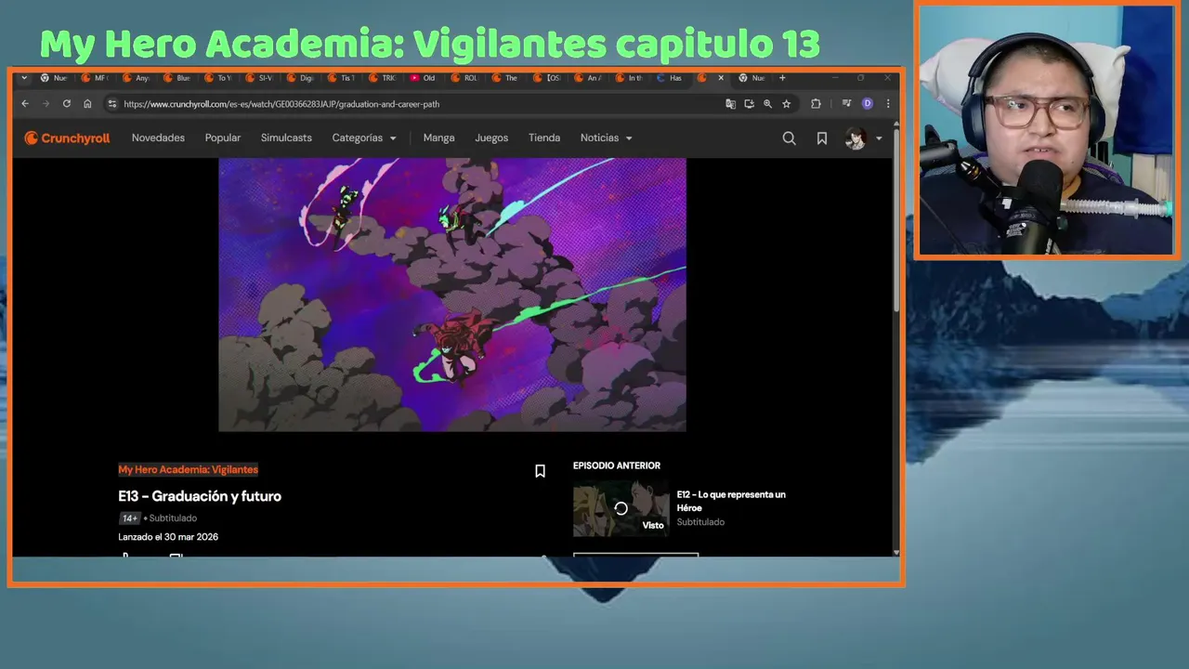Open Simulcasts section
This screenshot has height=669, width=1189.
(286, 138)
